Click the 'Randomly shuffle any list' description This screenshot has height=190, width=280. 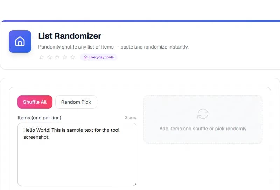[x=113, y=47]
